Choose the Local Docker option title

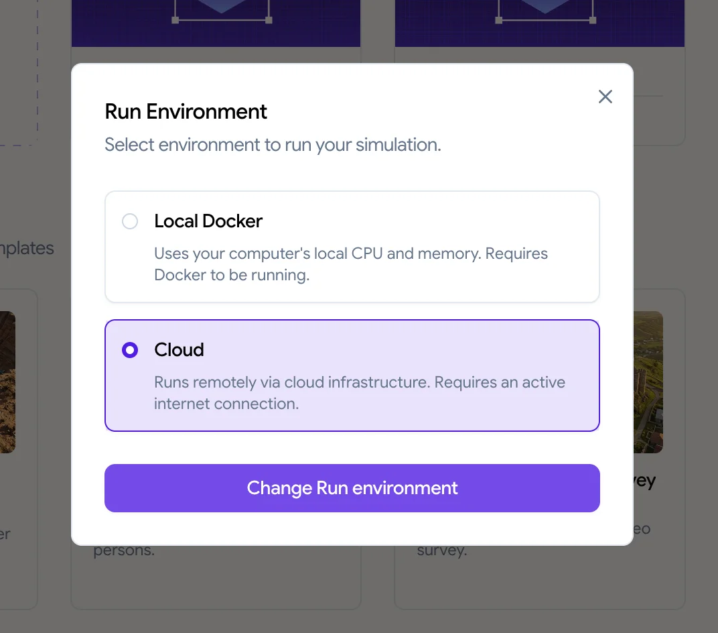208,221
